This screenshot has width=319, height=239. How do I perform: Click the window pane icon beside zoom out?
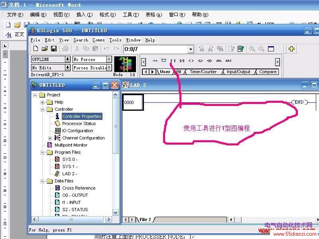tap(271, 49)
